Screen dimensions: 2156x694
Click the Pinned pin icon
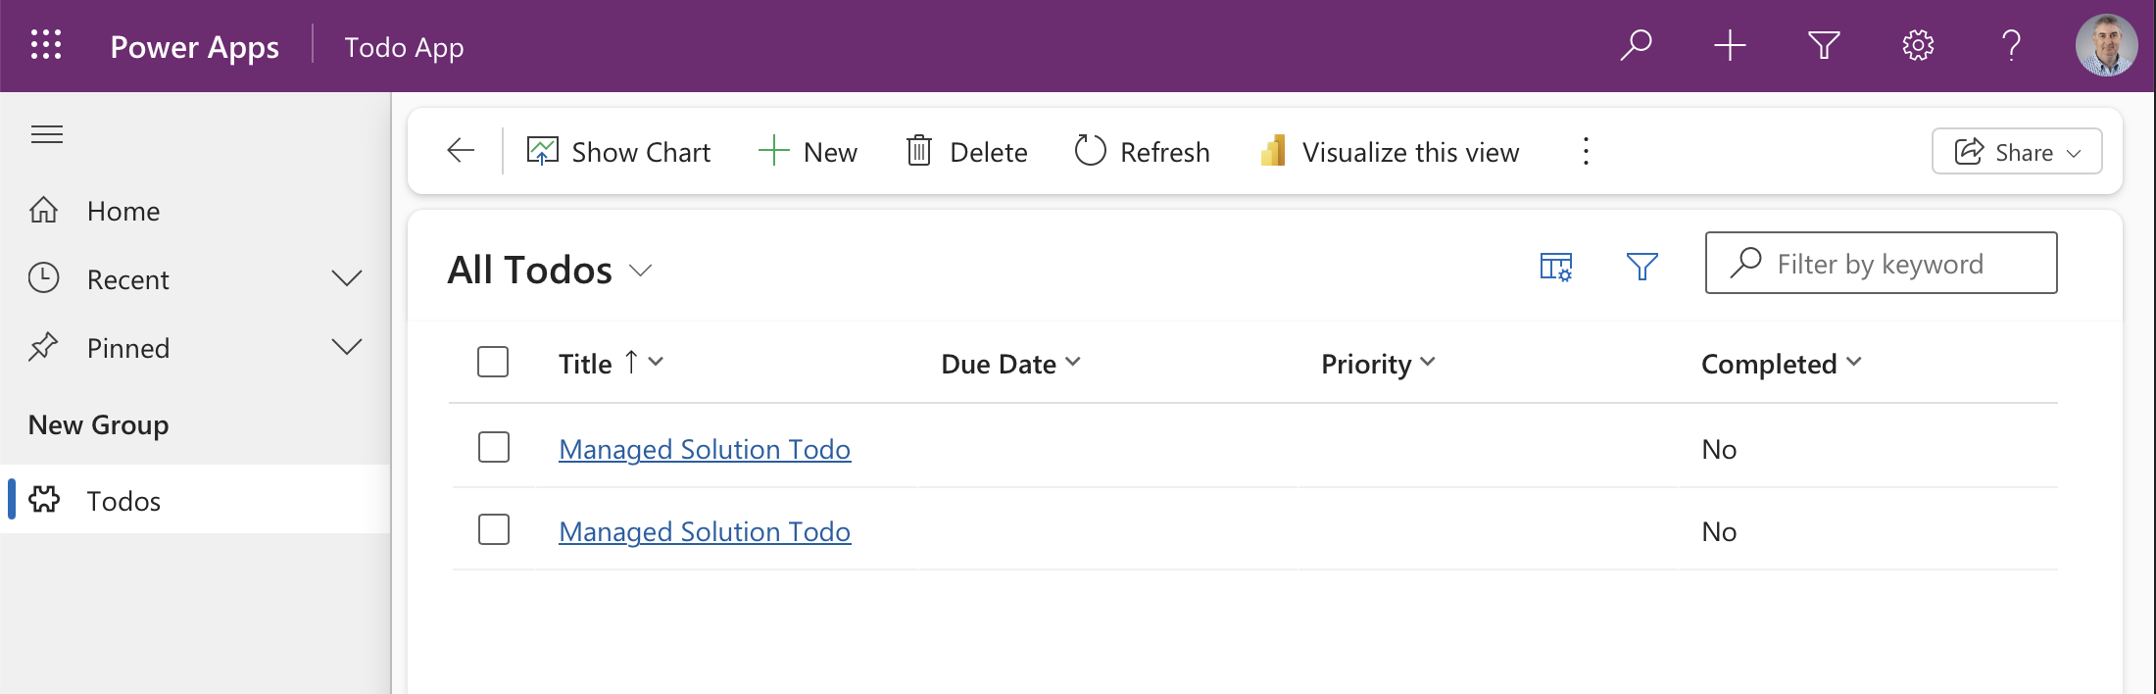(44, 347)
